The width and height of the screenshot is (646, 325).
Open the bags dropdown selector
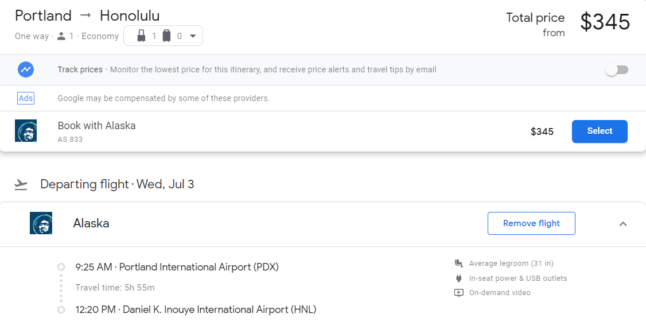coord(163,36)
